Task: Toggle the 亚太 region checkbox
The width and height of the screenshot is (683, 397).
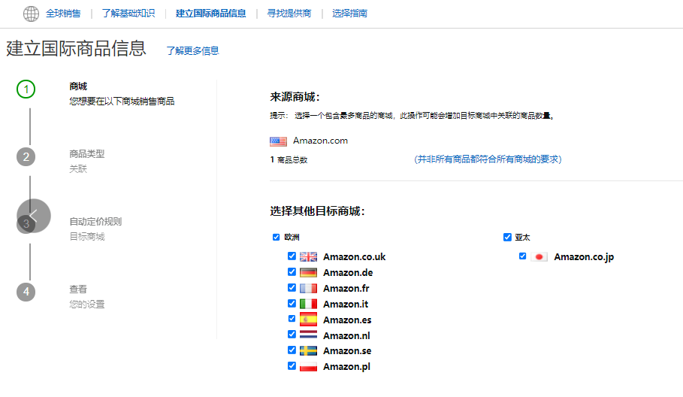Action: [507, 237]
